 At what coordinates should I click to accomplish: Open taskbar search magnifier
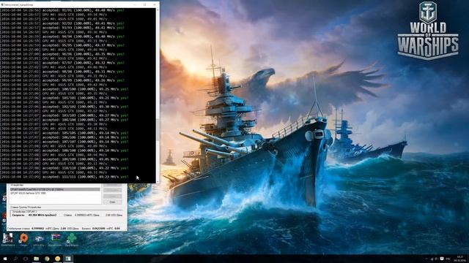pyautogui.click(x=15, y=259)
